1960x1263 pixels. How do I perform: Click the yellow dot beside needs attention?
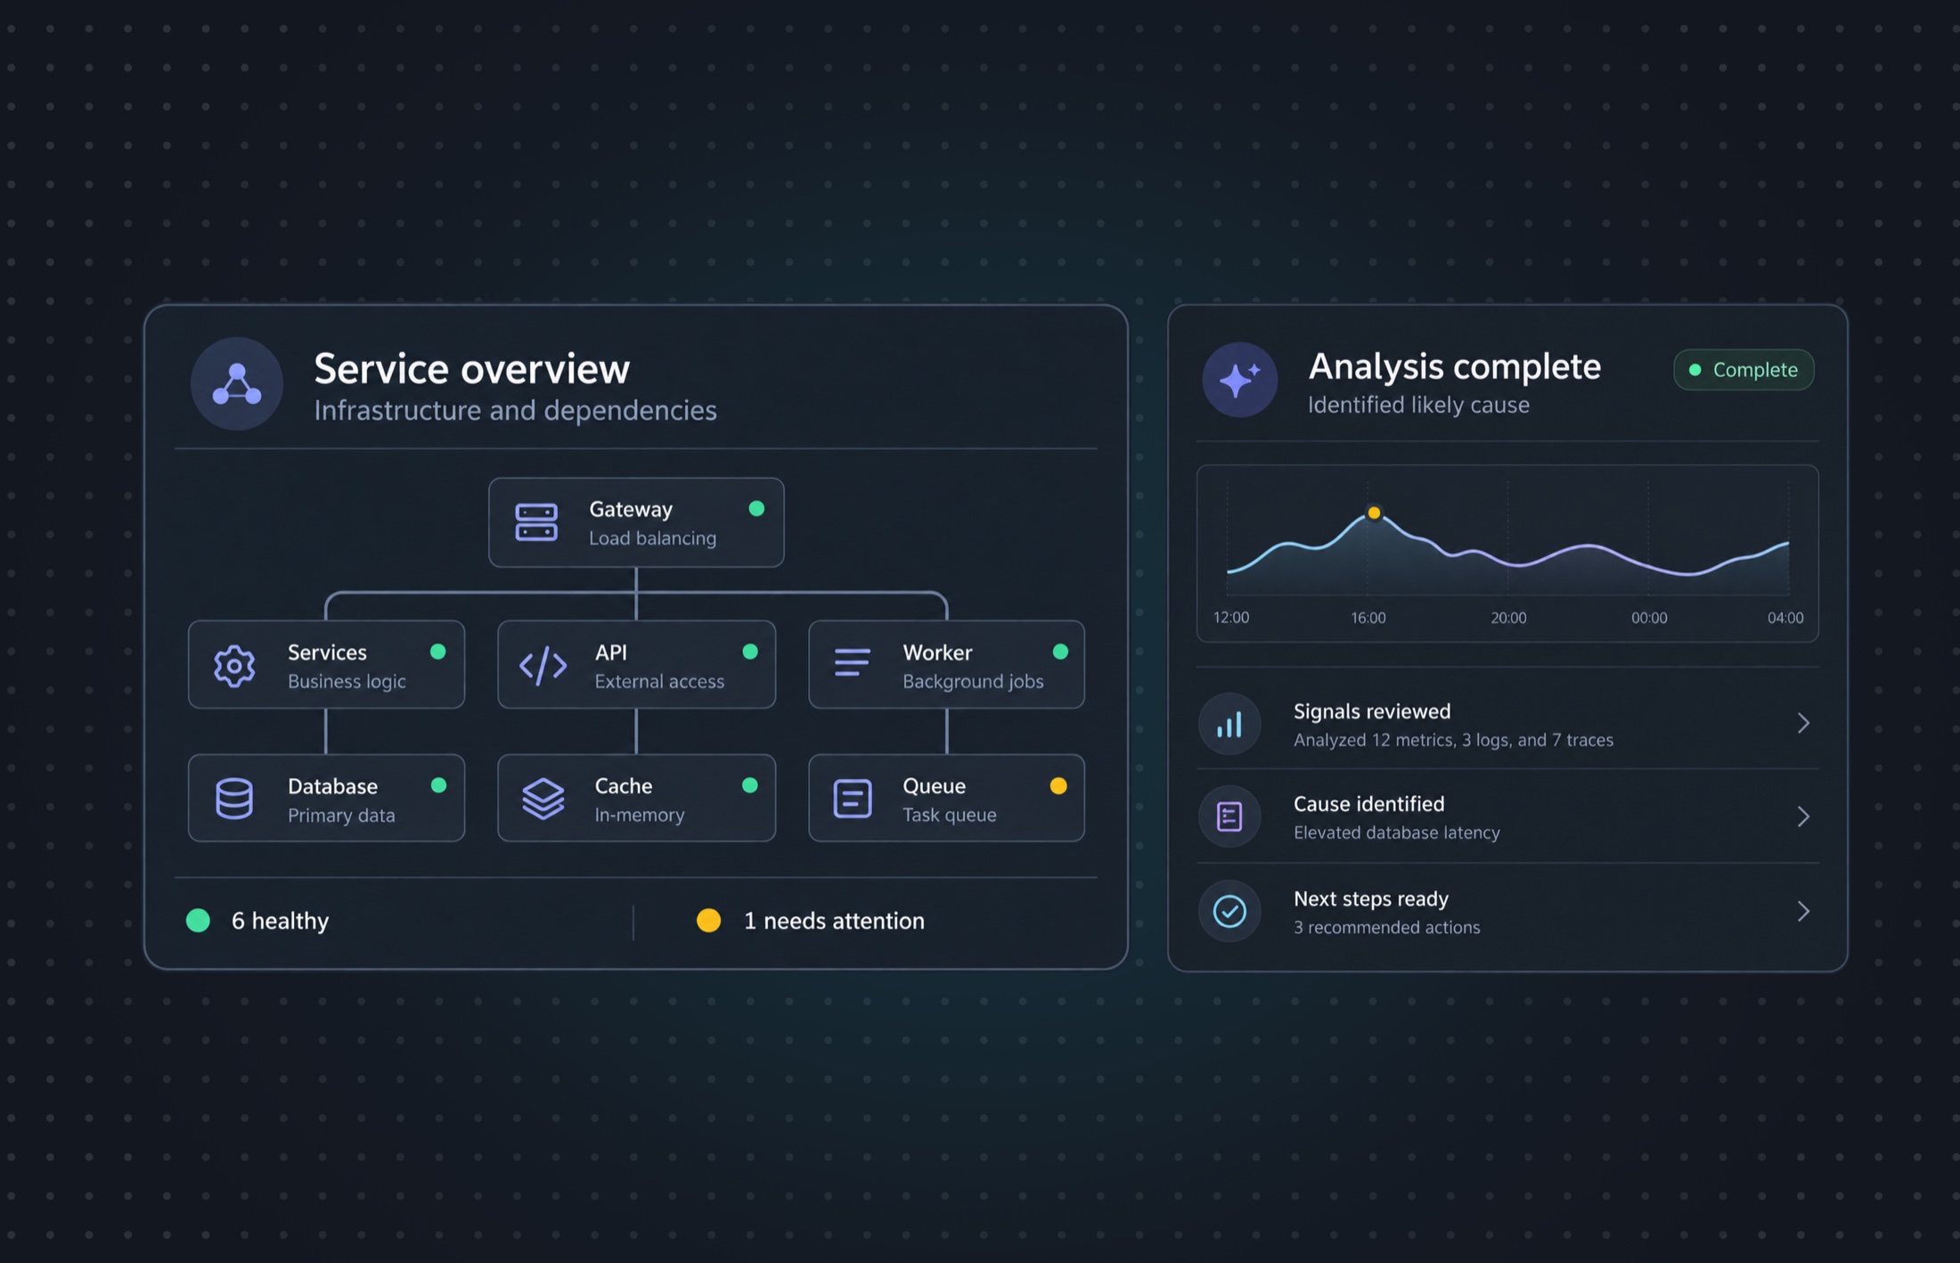708,921
